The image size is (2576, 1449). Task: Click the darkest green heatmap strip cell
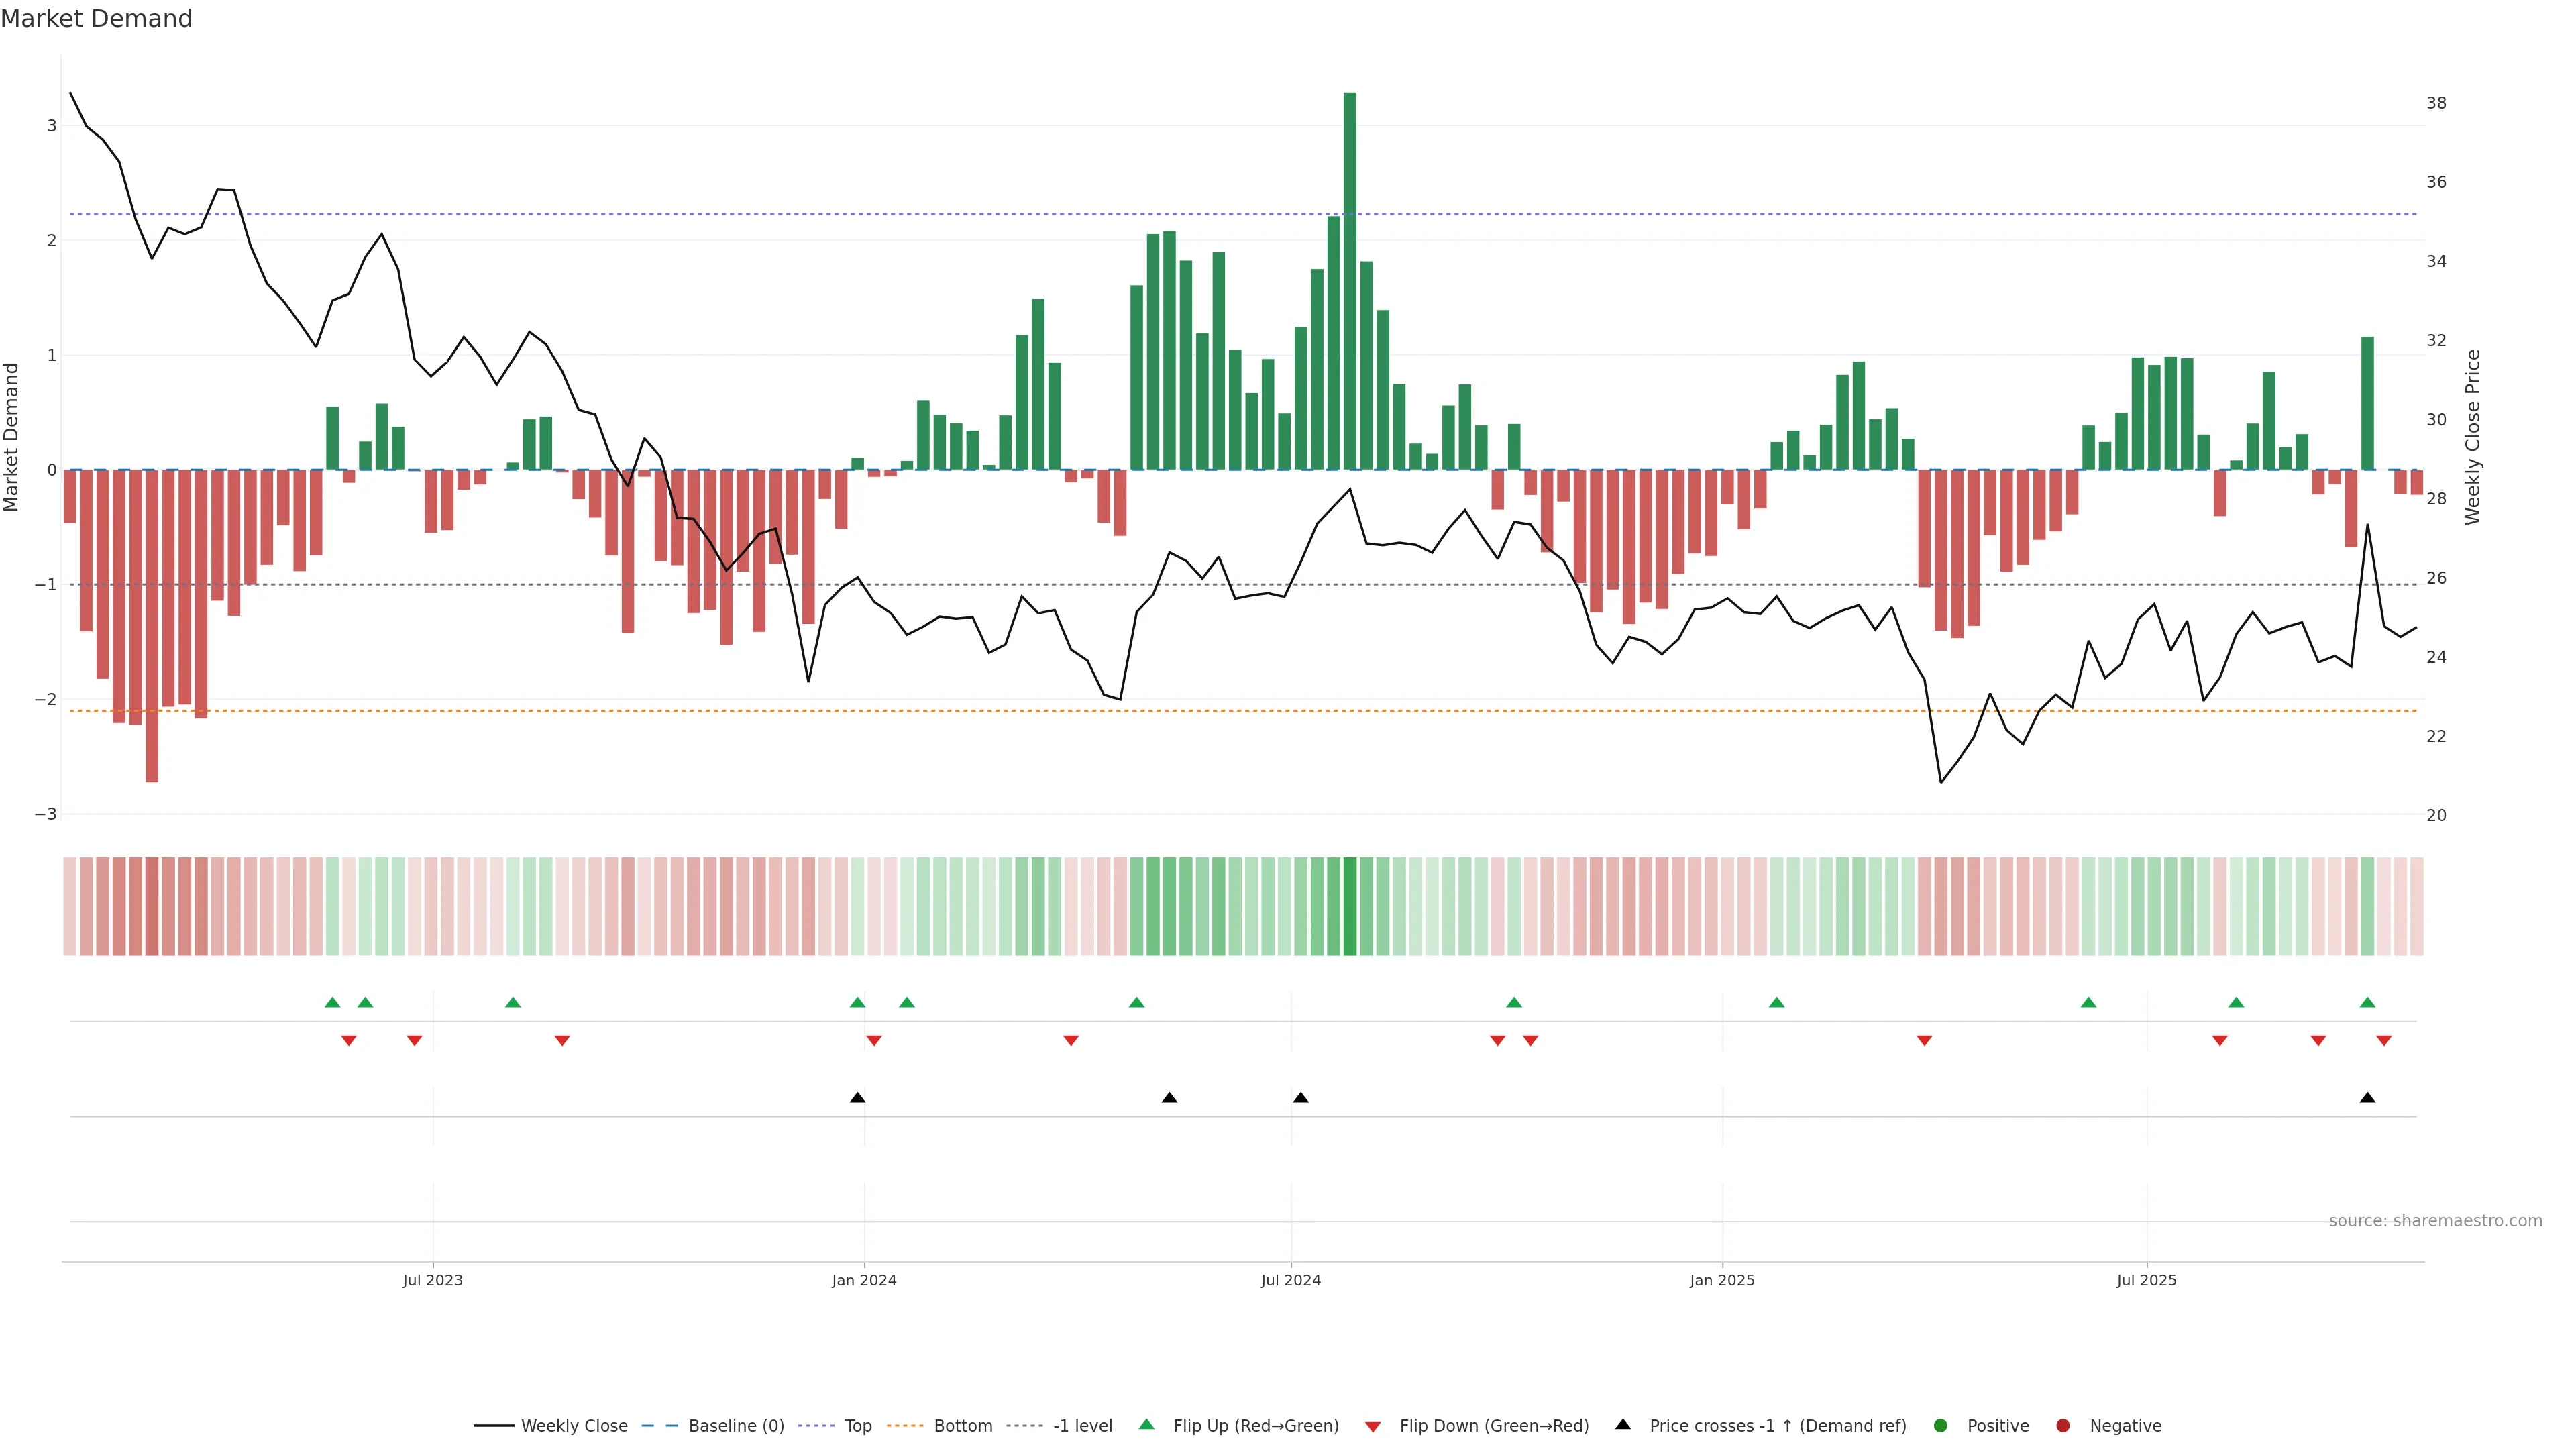tap(1350, 906)
